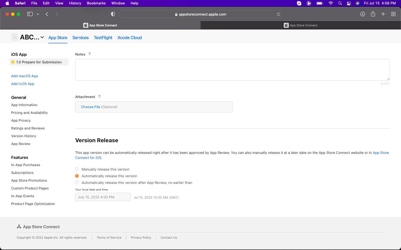Viewport: 401px width, 250px height.
Task: Go forward with the forward arrow
Action: [57, 14]
